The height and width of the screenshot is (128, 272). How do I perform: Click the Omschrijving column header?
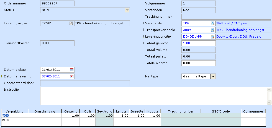pos(45,111)
